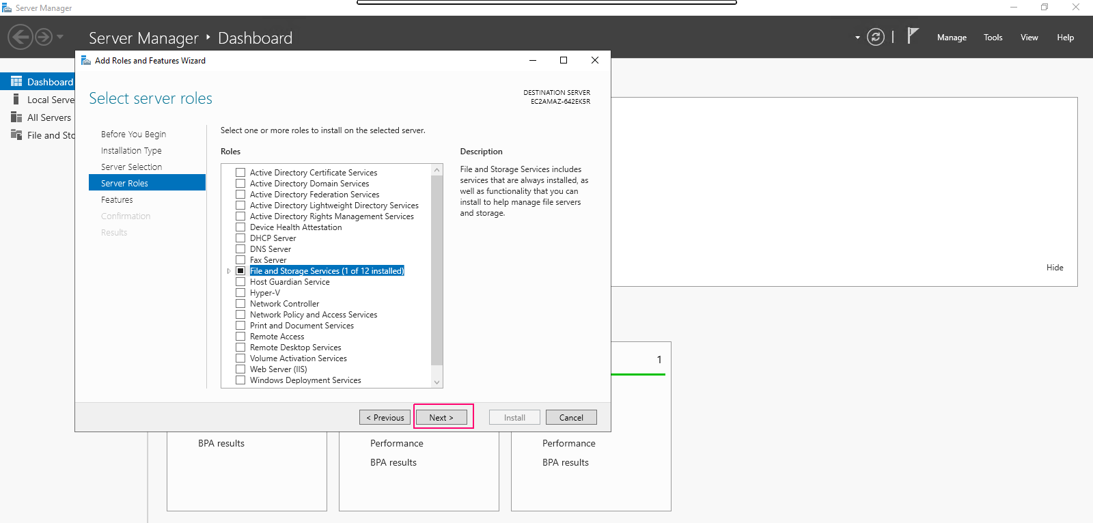Click the Dashboard icon in sidebar
Screen dimensions: 1093x523
click(x=16, y=81)
